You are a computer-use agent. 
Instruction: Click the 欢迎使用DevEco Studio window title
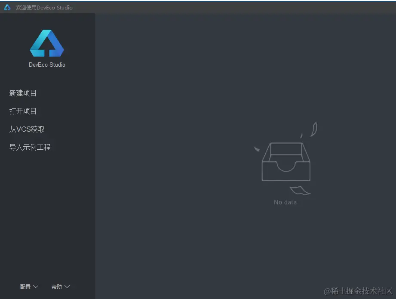(44, 8)
